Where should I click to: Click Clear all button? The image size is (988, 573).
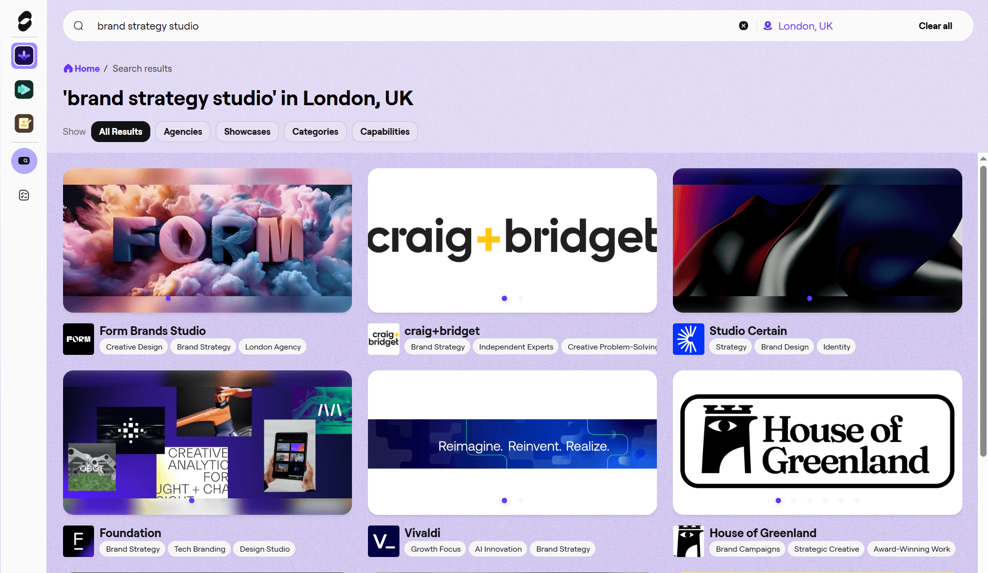[935, 26]
